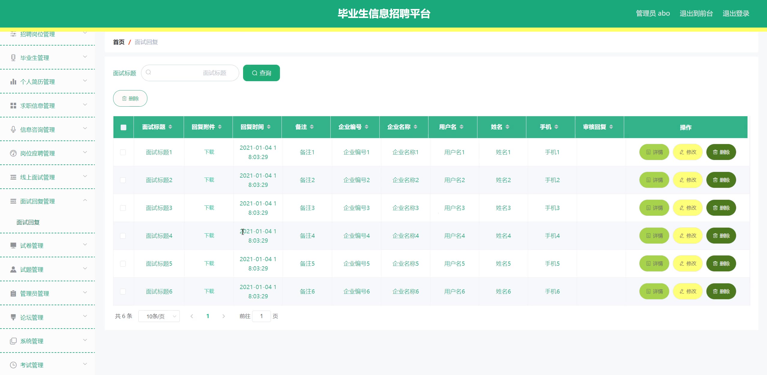Click the clock icon beside 考试管理
The width and height of the screenshot is (767, 375).
click(13, 365)
